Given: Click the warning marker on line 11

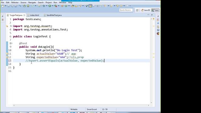Looking at the screenshot, I should coord(7,54).
